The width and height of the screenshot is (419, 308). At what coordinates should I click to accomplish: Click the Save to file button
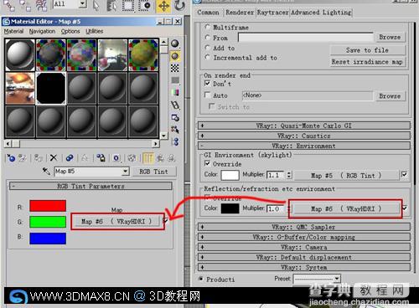pos(367,50)
